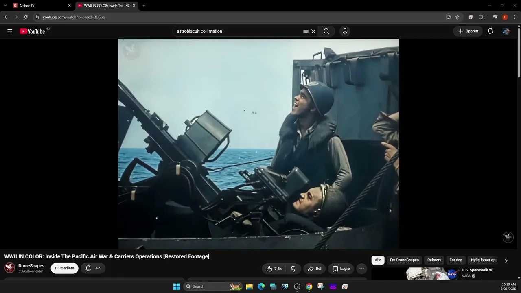The width and height of the screenshot is (521, 293).
Task: Open the NASA channel name under Spacewalk
Action: [466, 276]
